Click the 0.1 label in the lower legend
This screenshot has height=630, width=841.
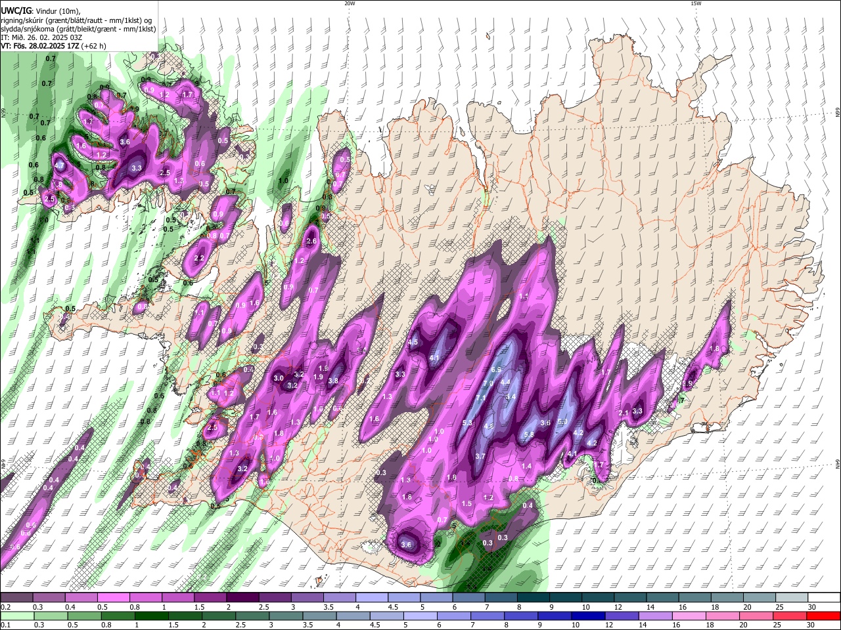tap(5, 625)
